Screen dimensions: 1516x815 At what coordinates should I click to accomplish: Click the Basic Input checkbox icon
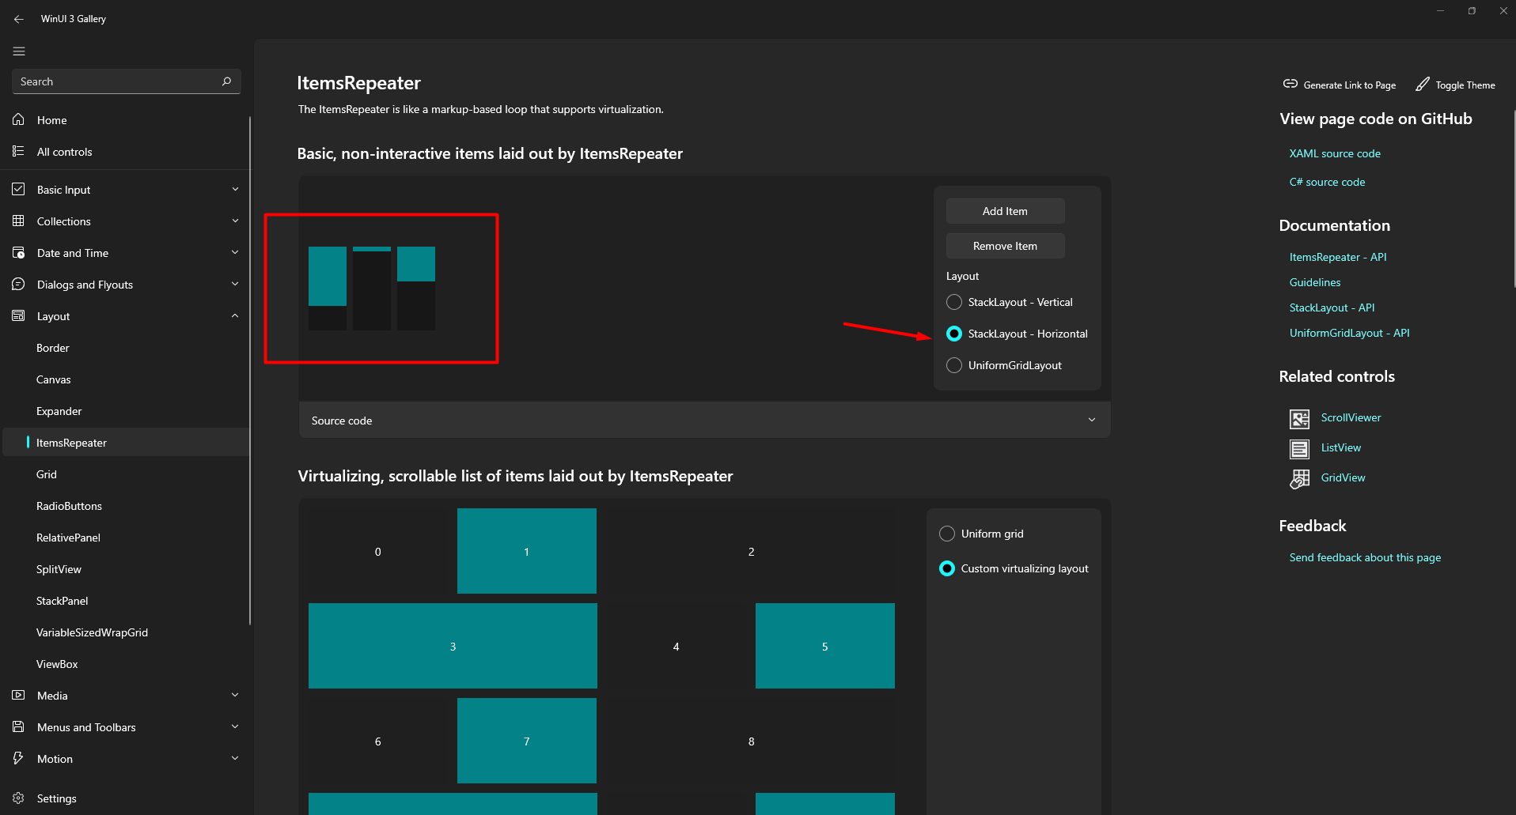pos(18,189)
